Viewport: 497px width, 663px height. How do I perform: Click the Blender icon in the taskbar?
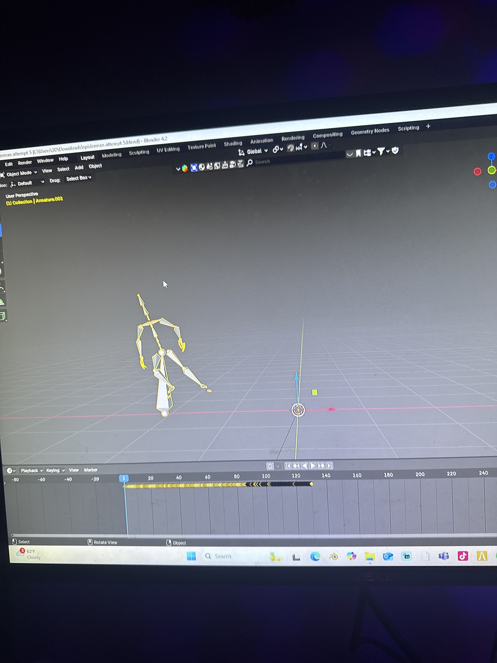(333, 557)
